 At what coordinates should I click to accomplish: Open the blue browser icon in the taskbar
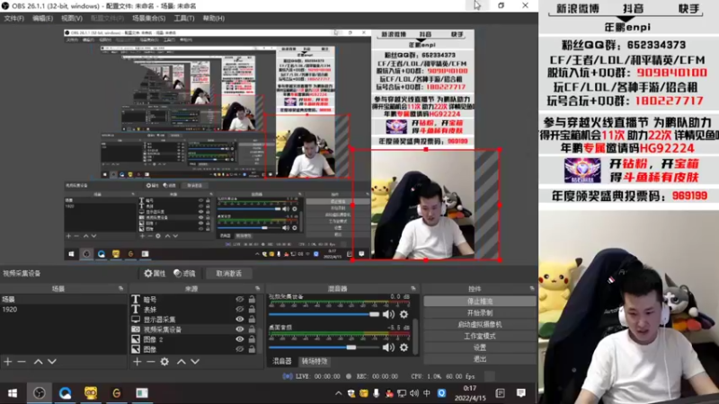pos(65,393)
